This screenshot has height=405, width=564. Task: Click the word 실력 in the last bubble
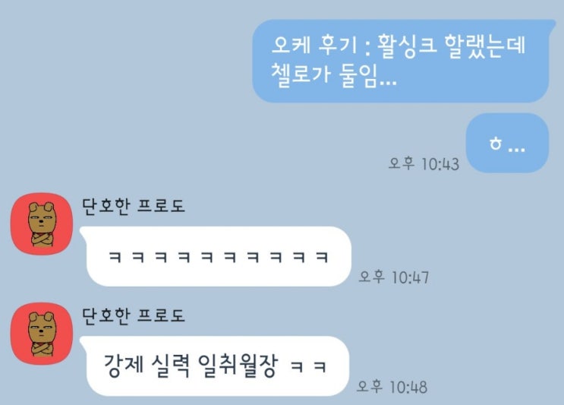[x=171, y=365]
